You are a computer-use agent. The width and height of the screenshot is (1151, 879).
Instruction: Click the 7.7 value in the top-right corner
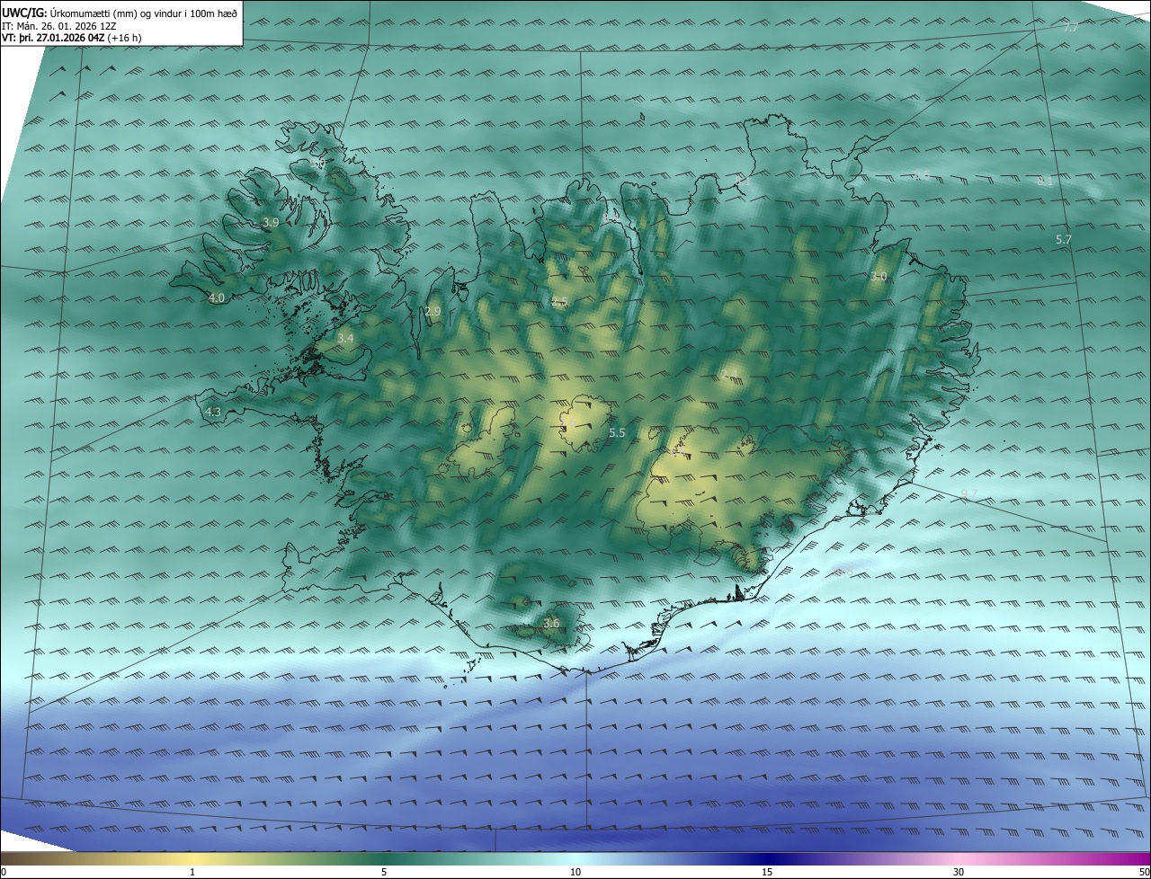coord(1071,28)
